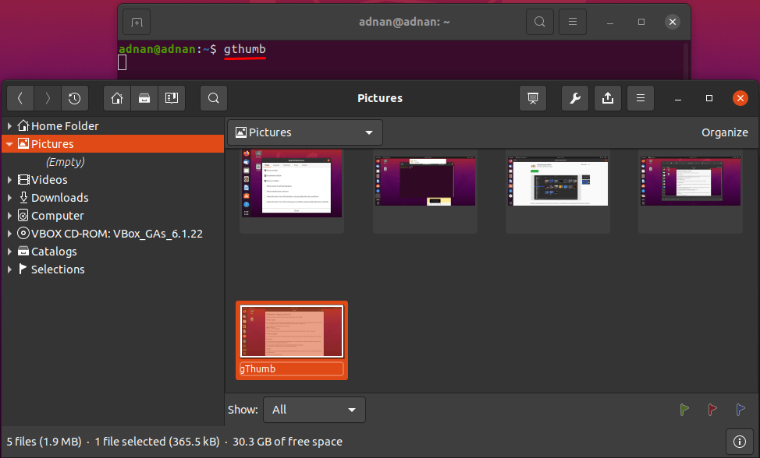Open the tools wrench menu
This screenshot has width=760, height=458.
coord(575,98)
